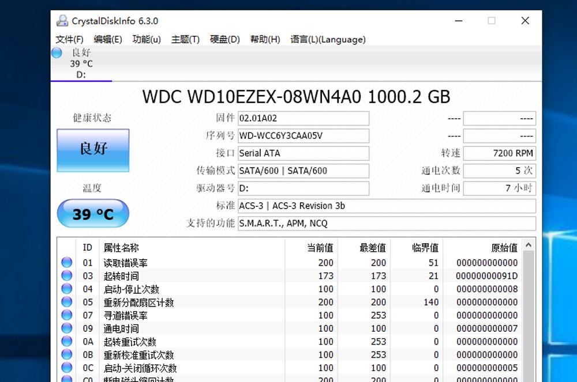Open the 硬盘(D) drive selection menu
The image size is (577, 382).
pos(224,40)
